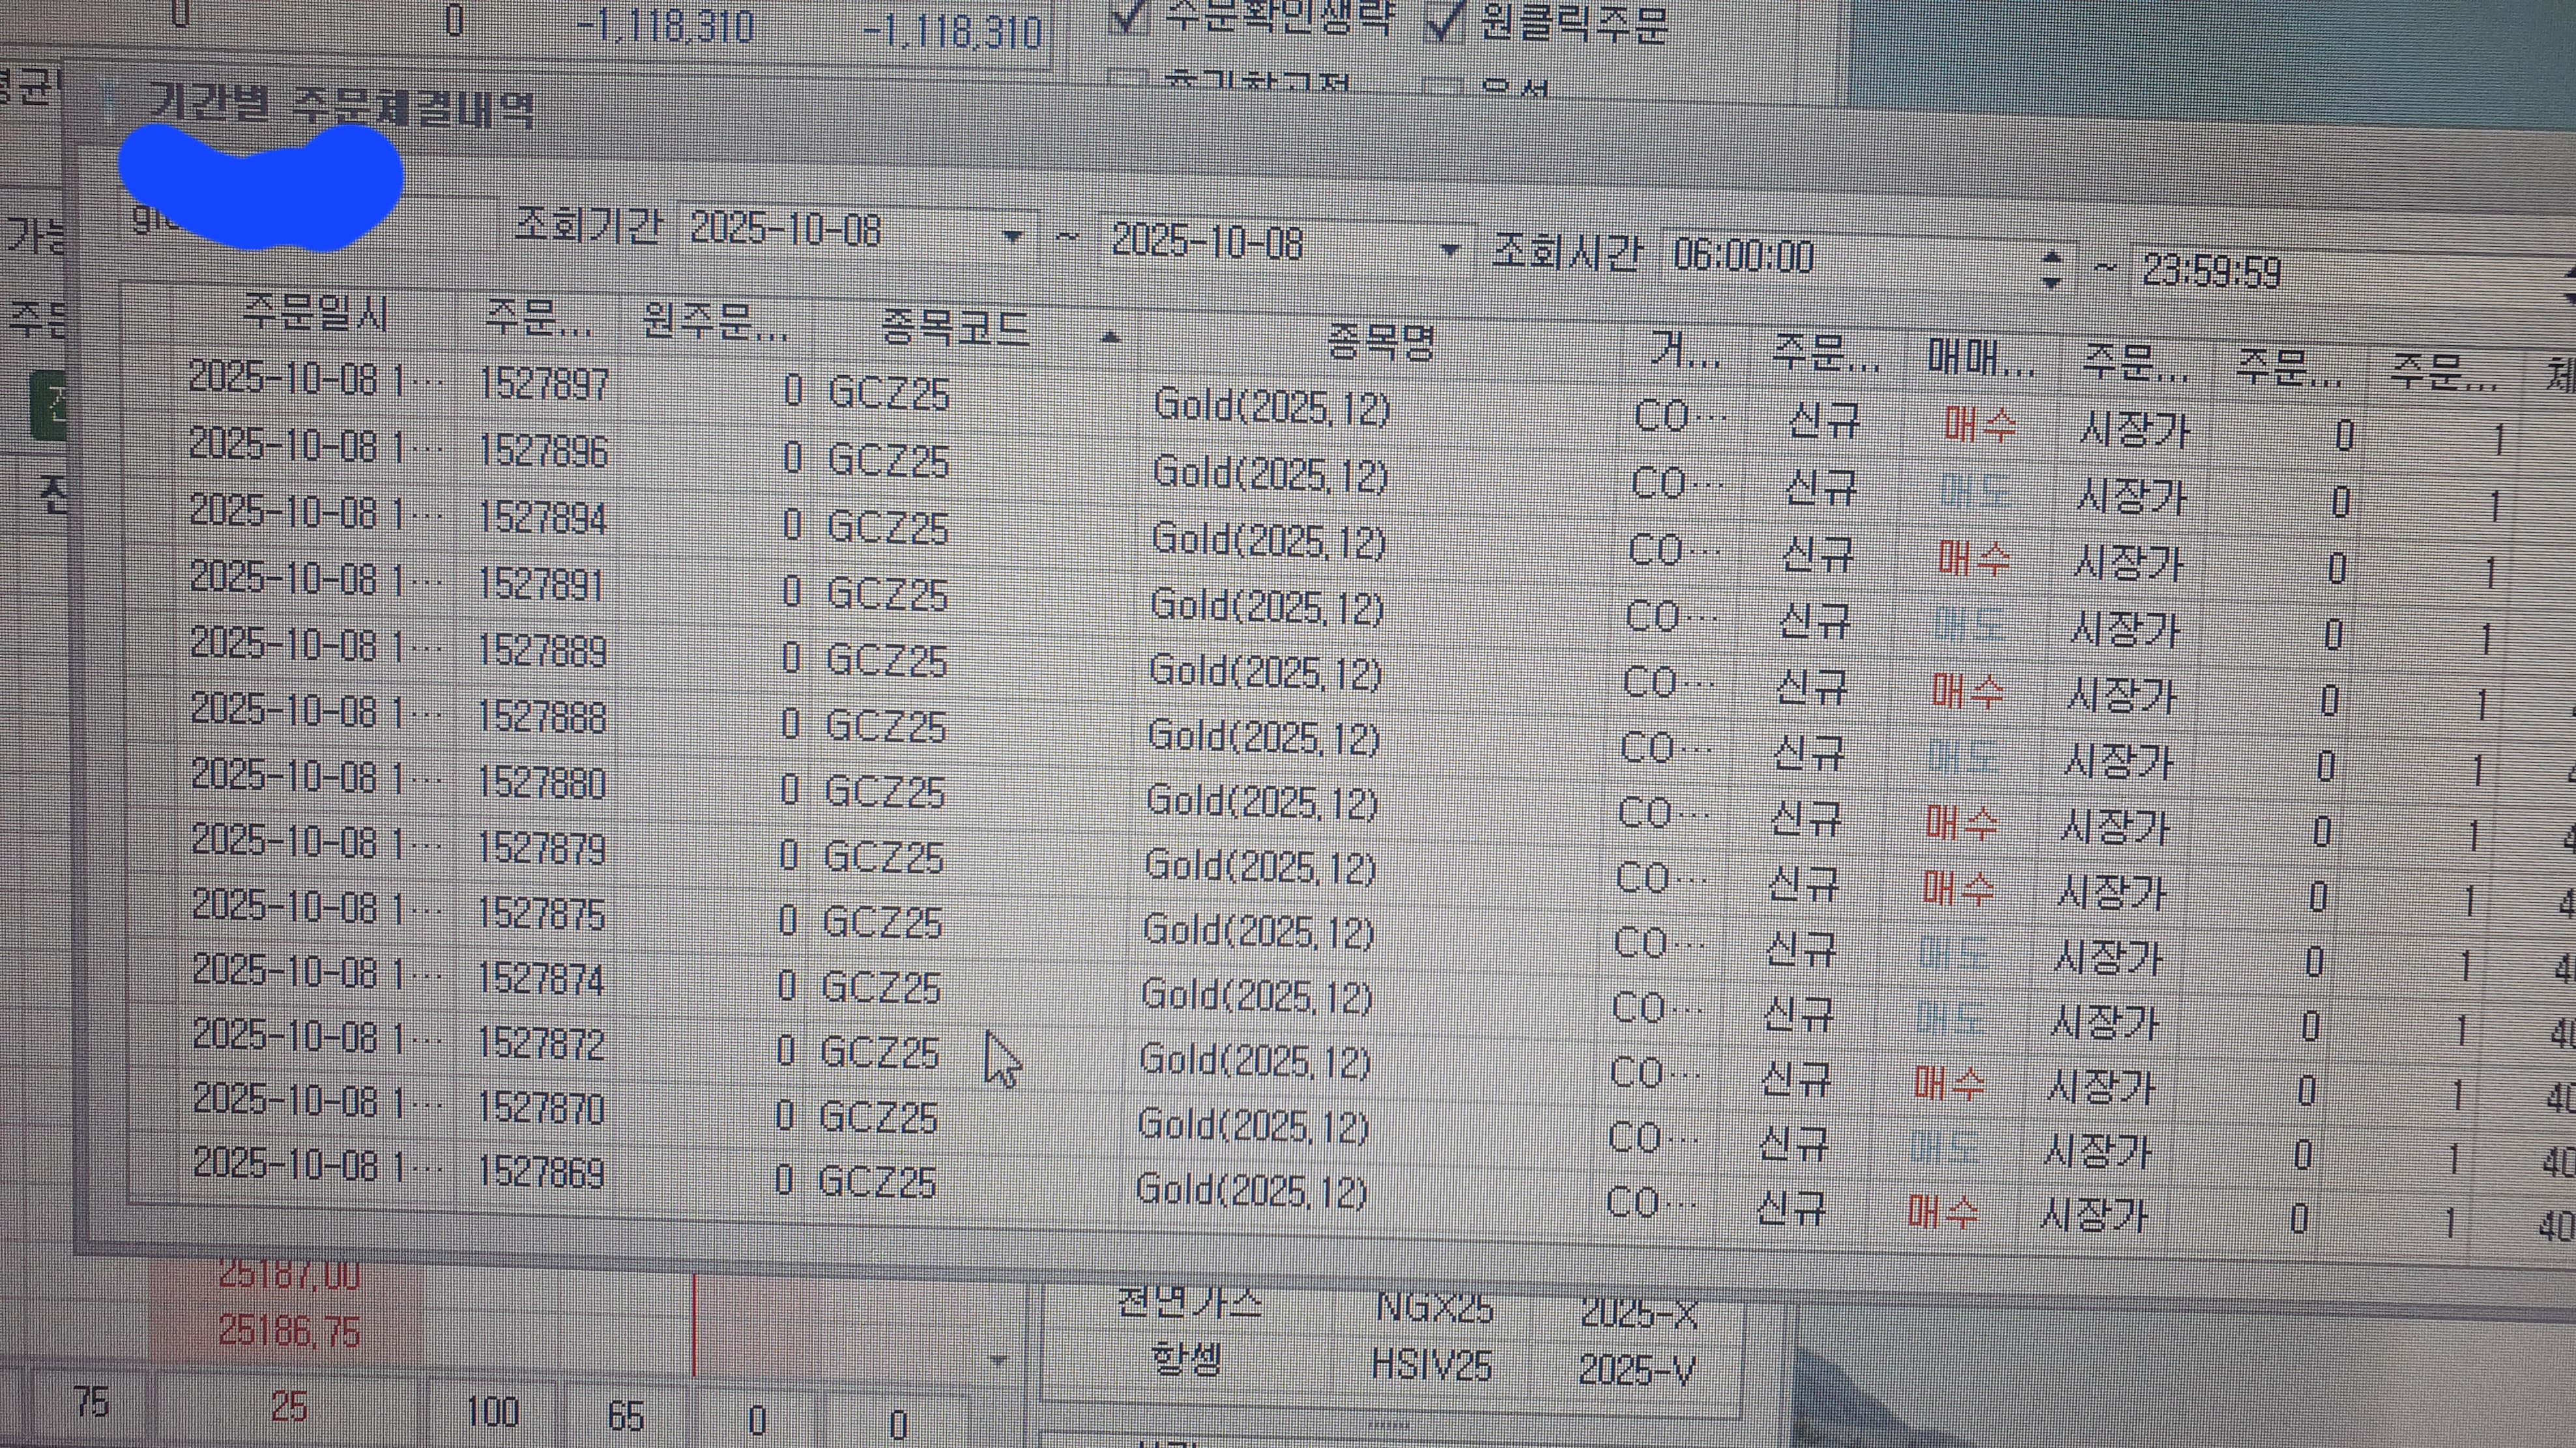The height and width of the screenshot is (1448, 2576).
Task: Select order number 1527897
Action: point(544,385)
